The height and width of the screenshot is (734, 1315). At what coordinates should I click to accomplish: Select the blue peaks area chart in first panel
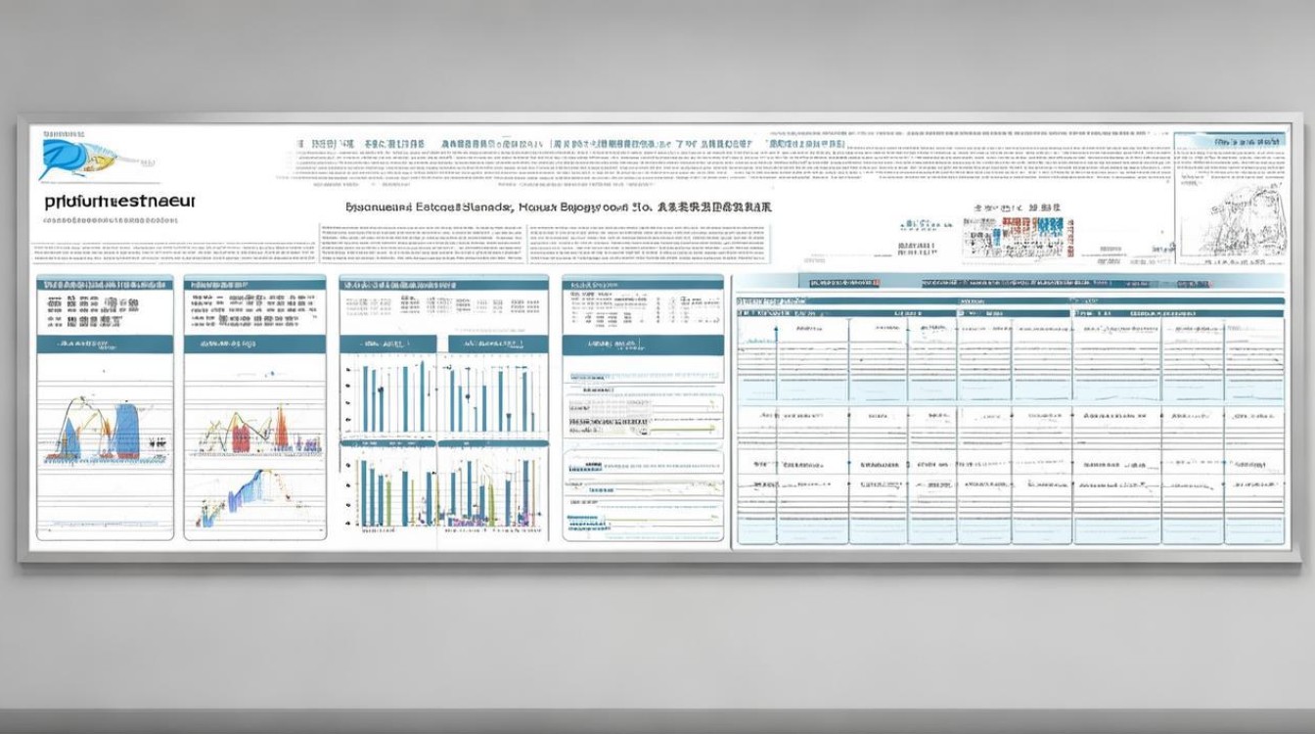[105, 429]
